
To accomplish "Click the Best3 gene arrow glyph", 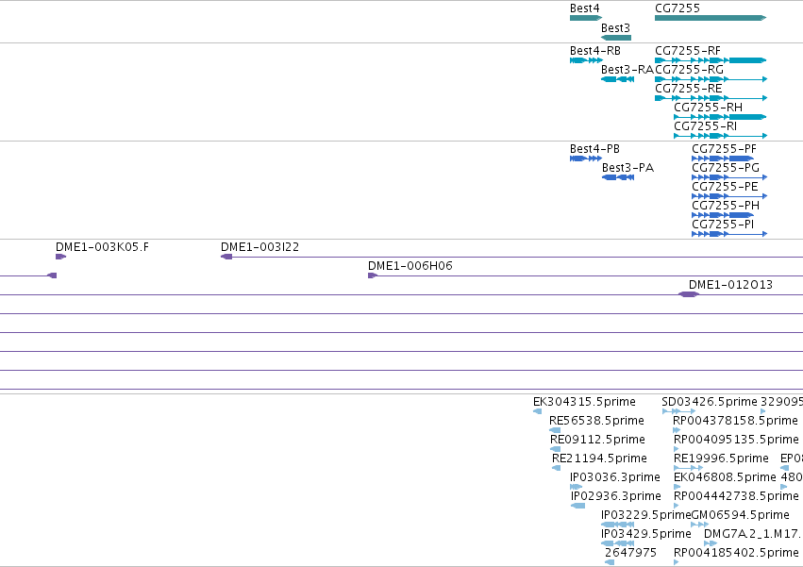I will point(616,38).
